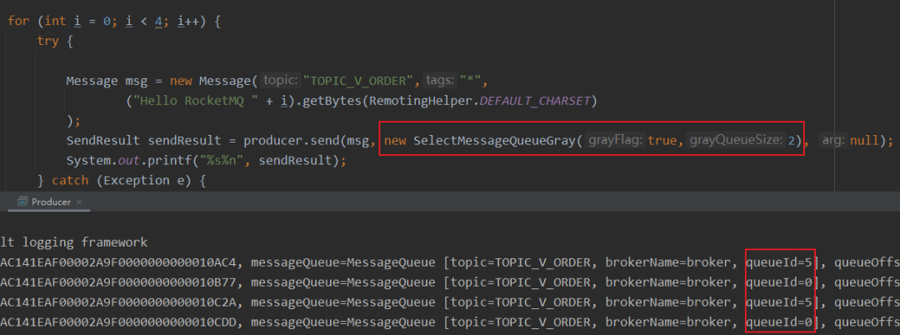Click the "grayFlag:" parameter hint

pyautogui.click(x=615, y=140)
